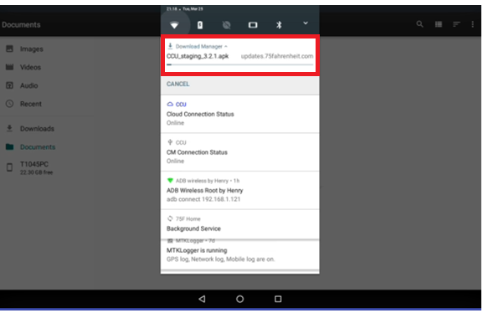Open Images in the Documents sidebar
Screen dimensions: 483x313
coord(46,49)
